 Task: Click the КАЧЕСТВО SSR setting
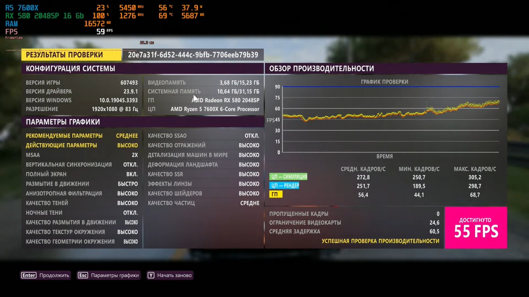click(203, 174)
